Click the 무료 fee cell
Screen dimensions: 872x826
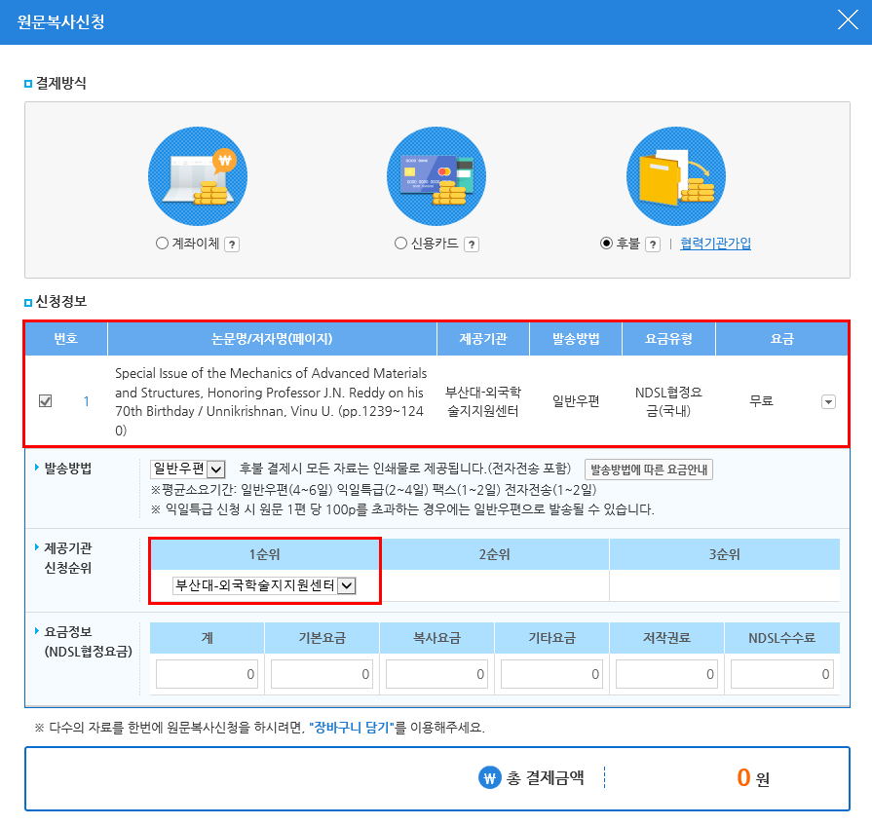coord(761,400)
